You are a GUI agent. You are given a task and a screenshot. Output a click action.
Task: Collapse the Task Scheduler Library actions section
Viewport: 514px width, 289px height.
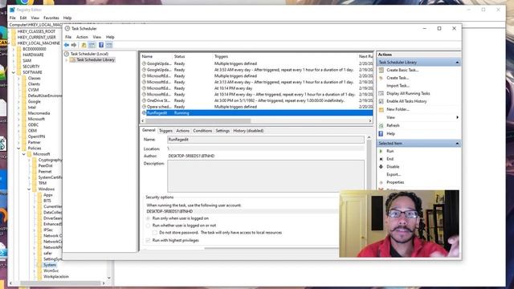(457, 63)
